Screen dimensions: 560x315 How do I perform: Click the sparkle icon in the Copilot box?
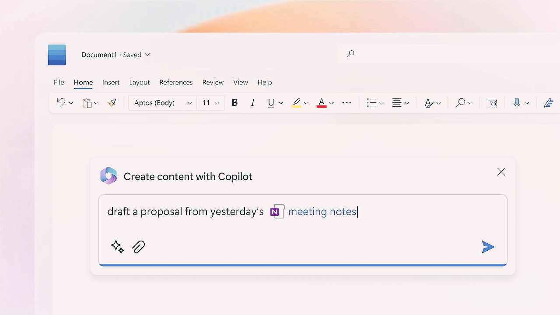(117, 247)
